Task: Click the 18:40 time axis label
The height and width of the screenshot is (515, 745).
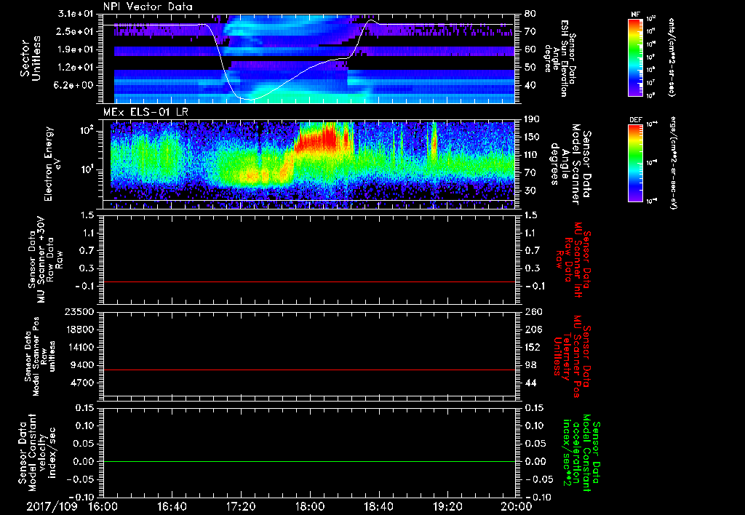Action: (378, 506)
